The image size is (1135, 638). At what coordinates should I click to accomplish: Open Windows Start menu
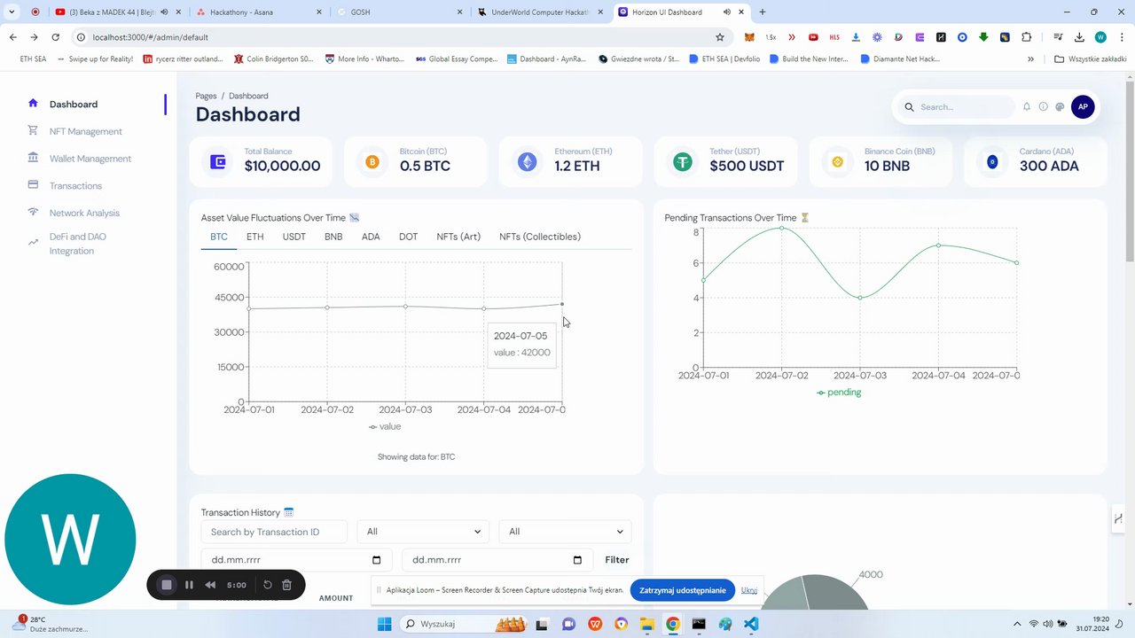coord(384,624)
